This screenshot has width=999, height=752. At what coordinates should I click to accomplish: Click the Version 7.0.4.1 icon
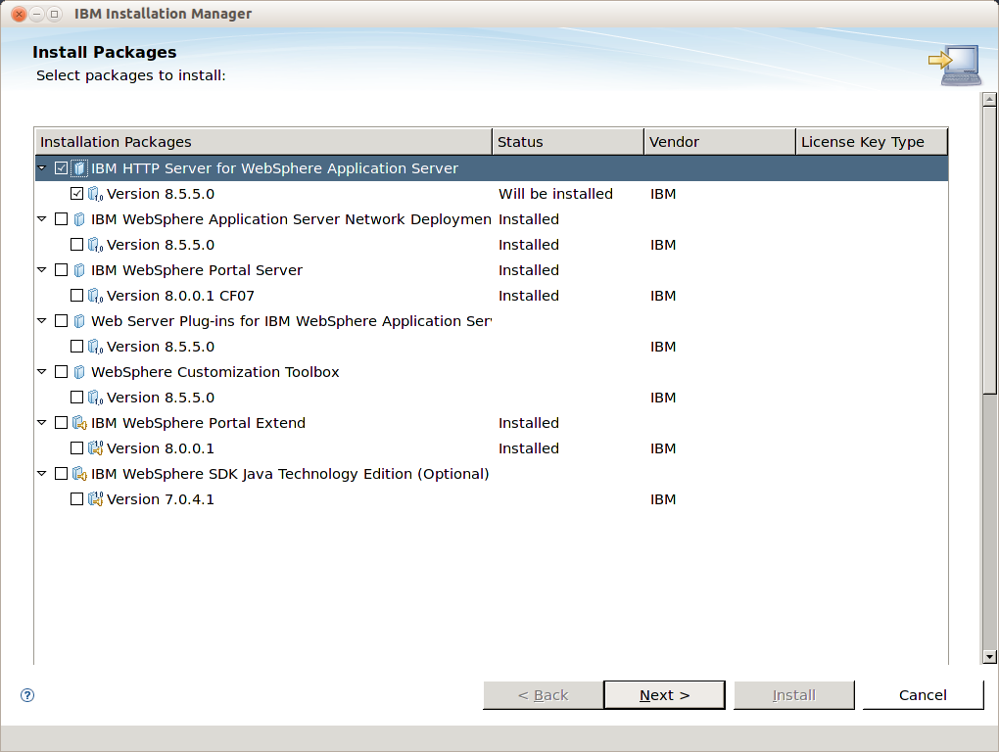(96, 499)
